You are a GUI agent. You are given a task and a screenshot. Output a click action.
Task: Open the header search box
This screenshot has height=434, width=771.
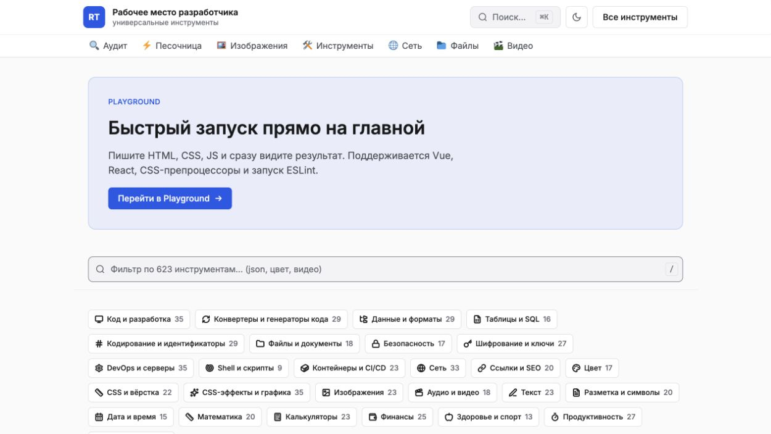pos(515,17)
